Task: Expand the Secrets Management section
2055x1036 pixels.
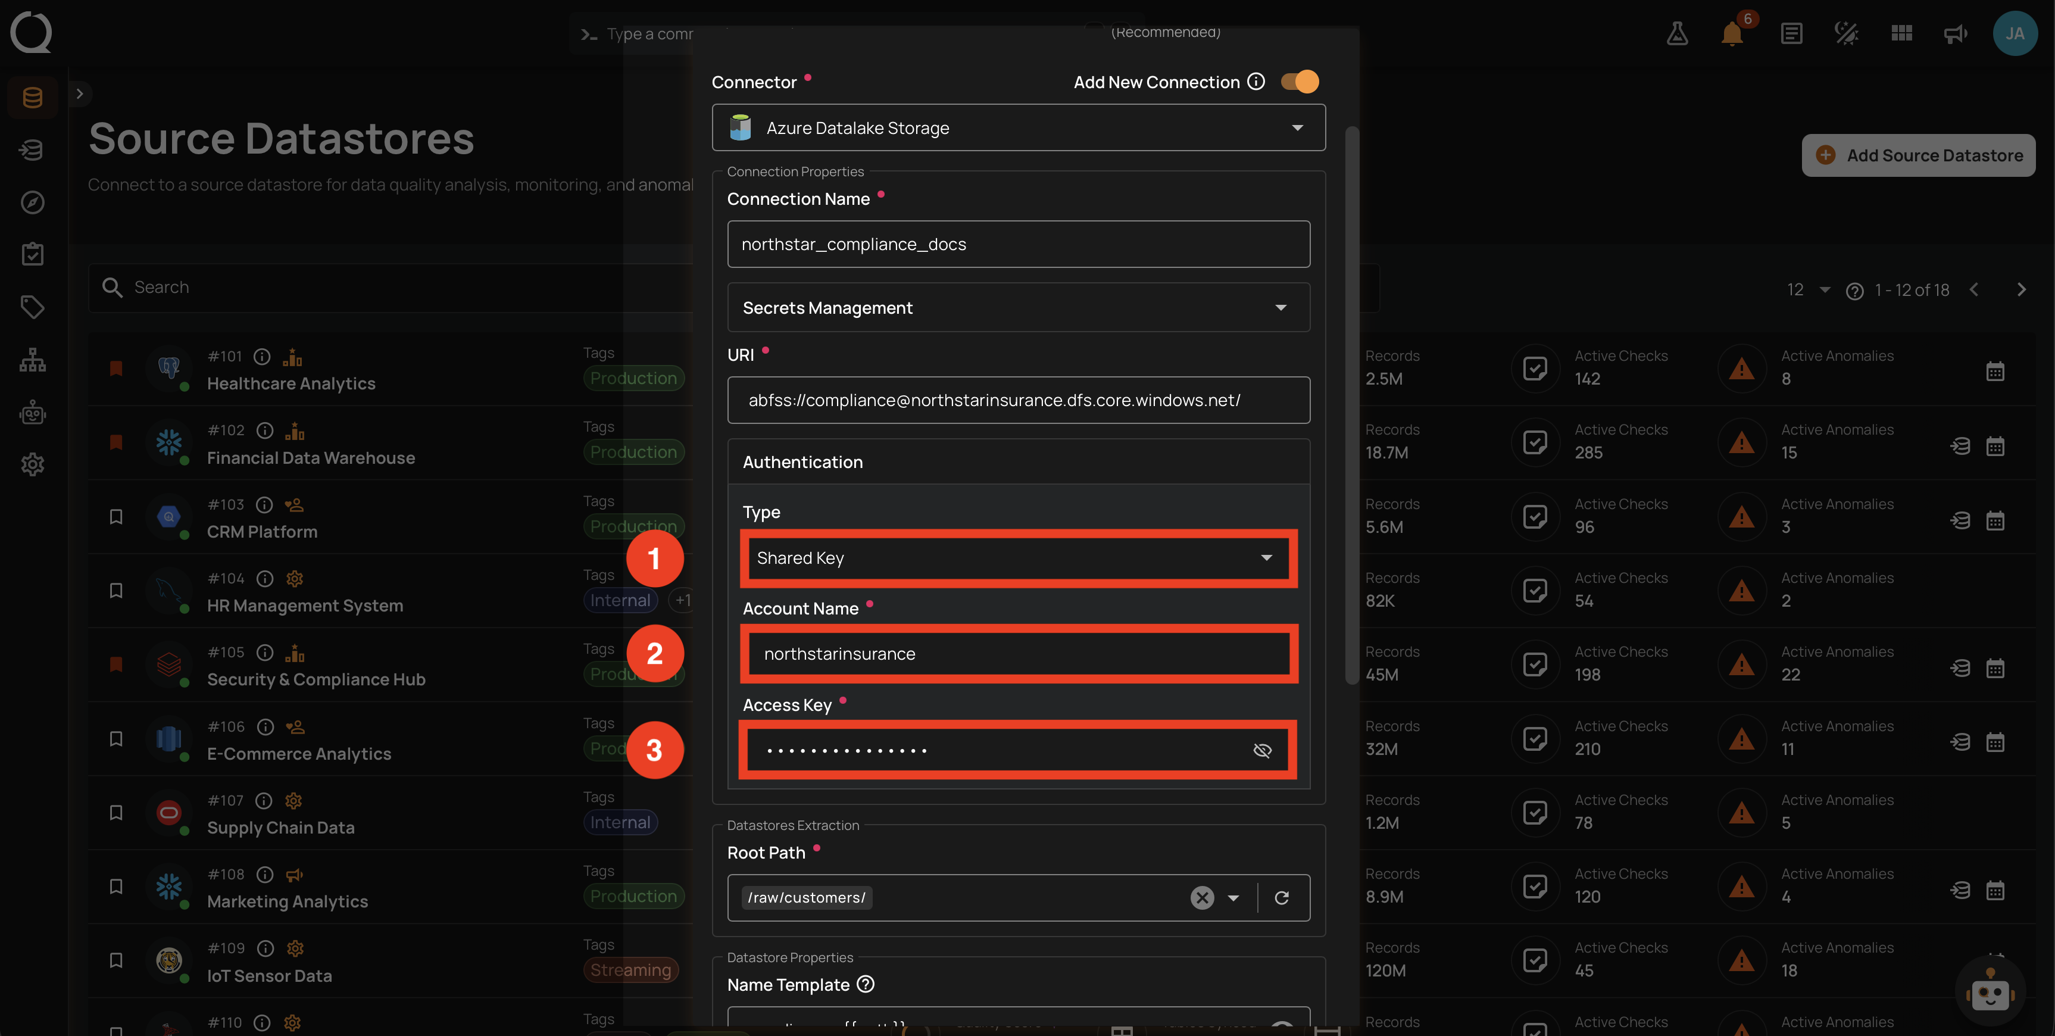Action: pos(1019,308)
